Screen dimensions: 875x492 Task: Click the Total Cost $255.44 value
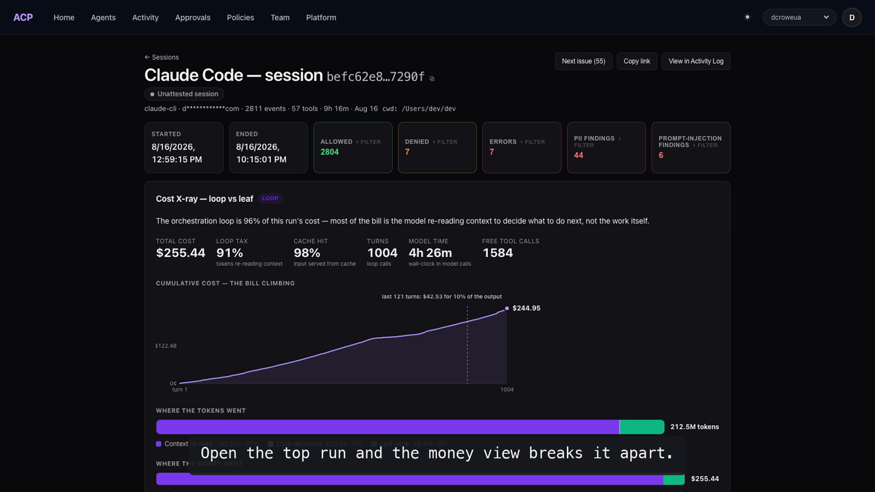pyautogui.click(x=180, y=253)
